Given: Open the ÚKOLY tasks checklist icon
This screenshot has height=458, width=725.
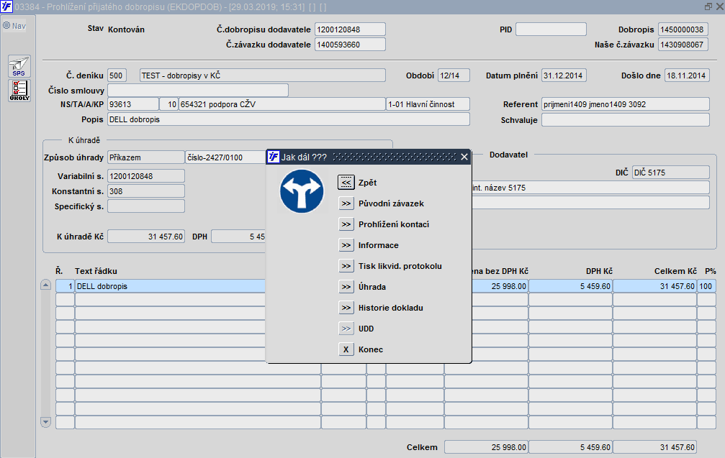Looking at the screenshot, I should click(19, 91).
